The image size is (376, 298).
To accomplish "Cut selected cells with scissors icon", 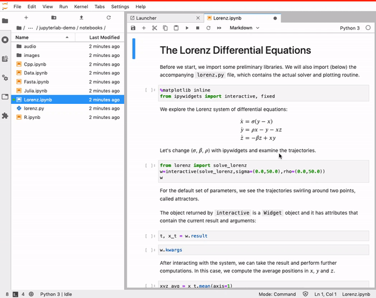I will [154, 28].
